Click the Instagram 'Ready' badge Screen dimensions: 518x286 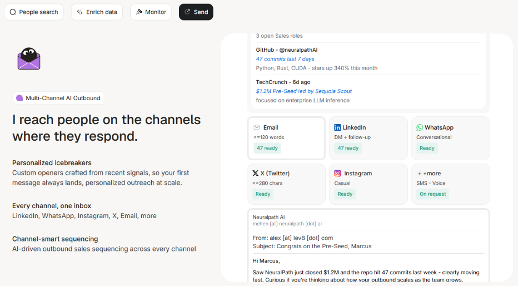click(345, 194)
